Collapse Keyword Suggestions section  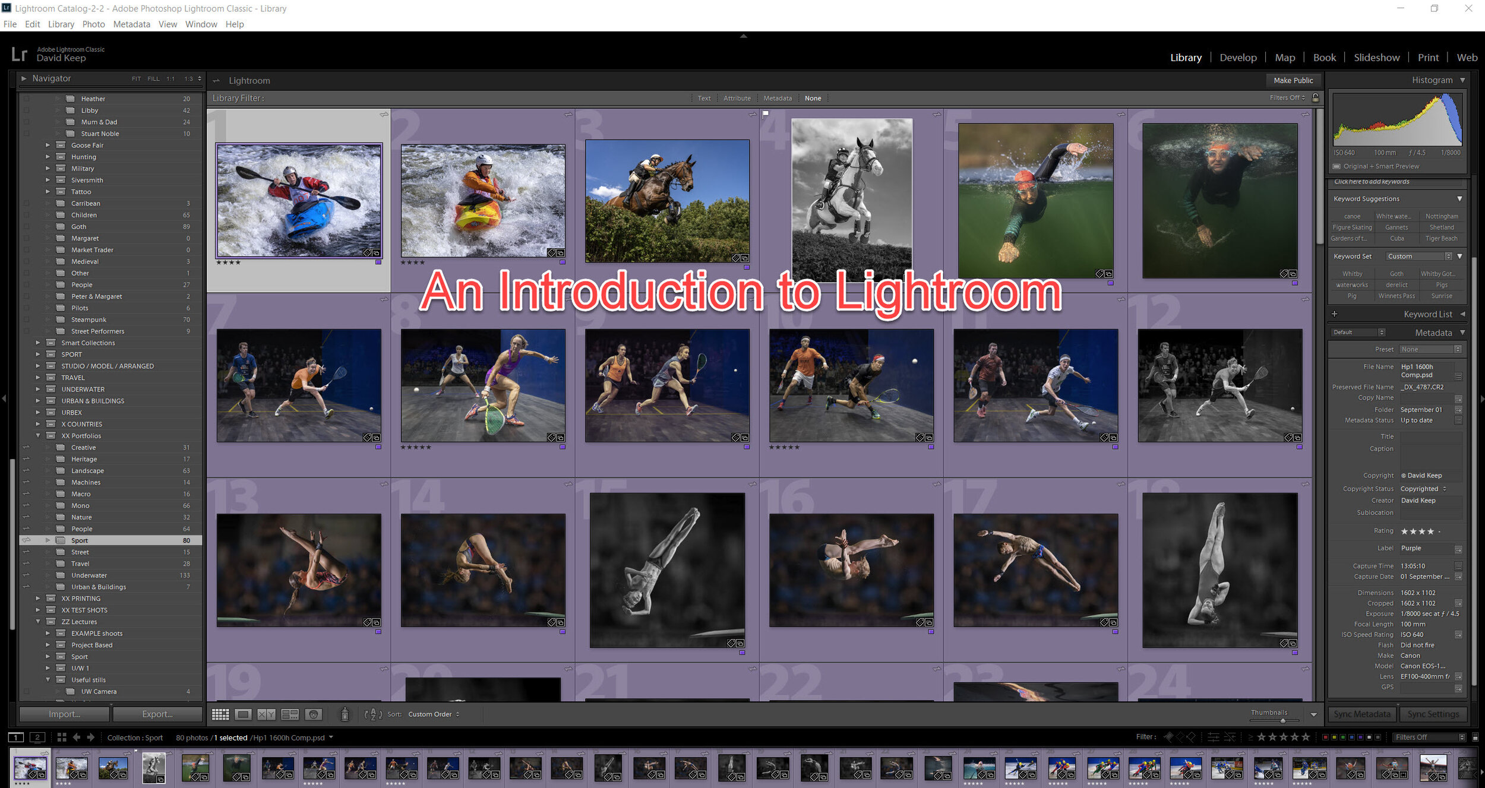coord(1459,199)
